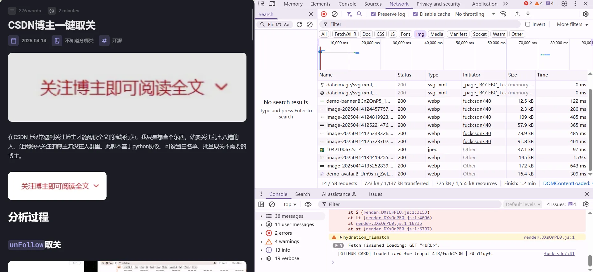Open the Issues drawer tab

tap(376, 194)
